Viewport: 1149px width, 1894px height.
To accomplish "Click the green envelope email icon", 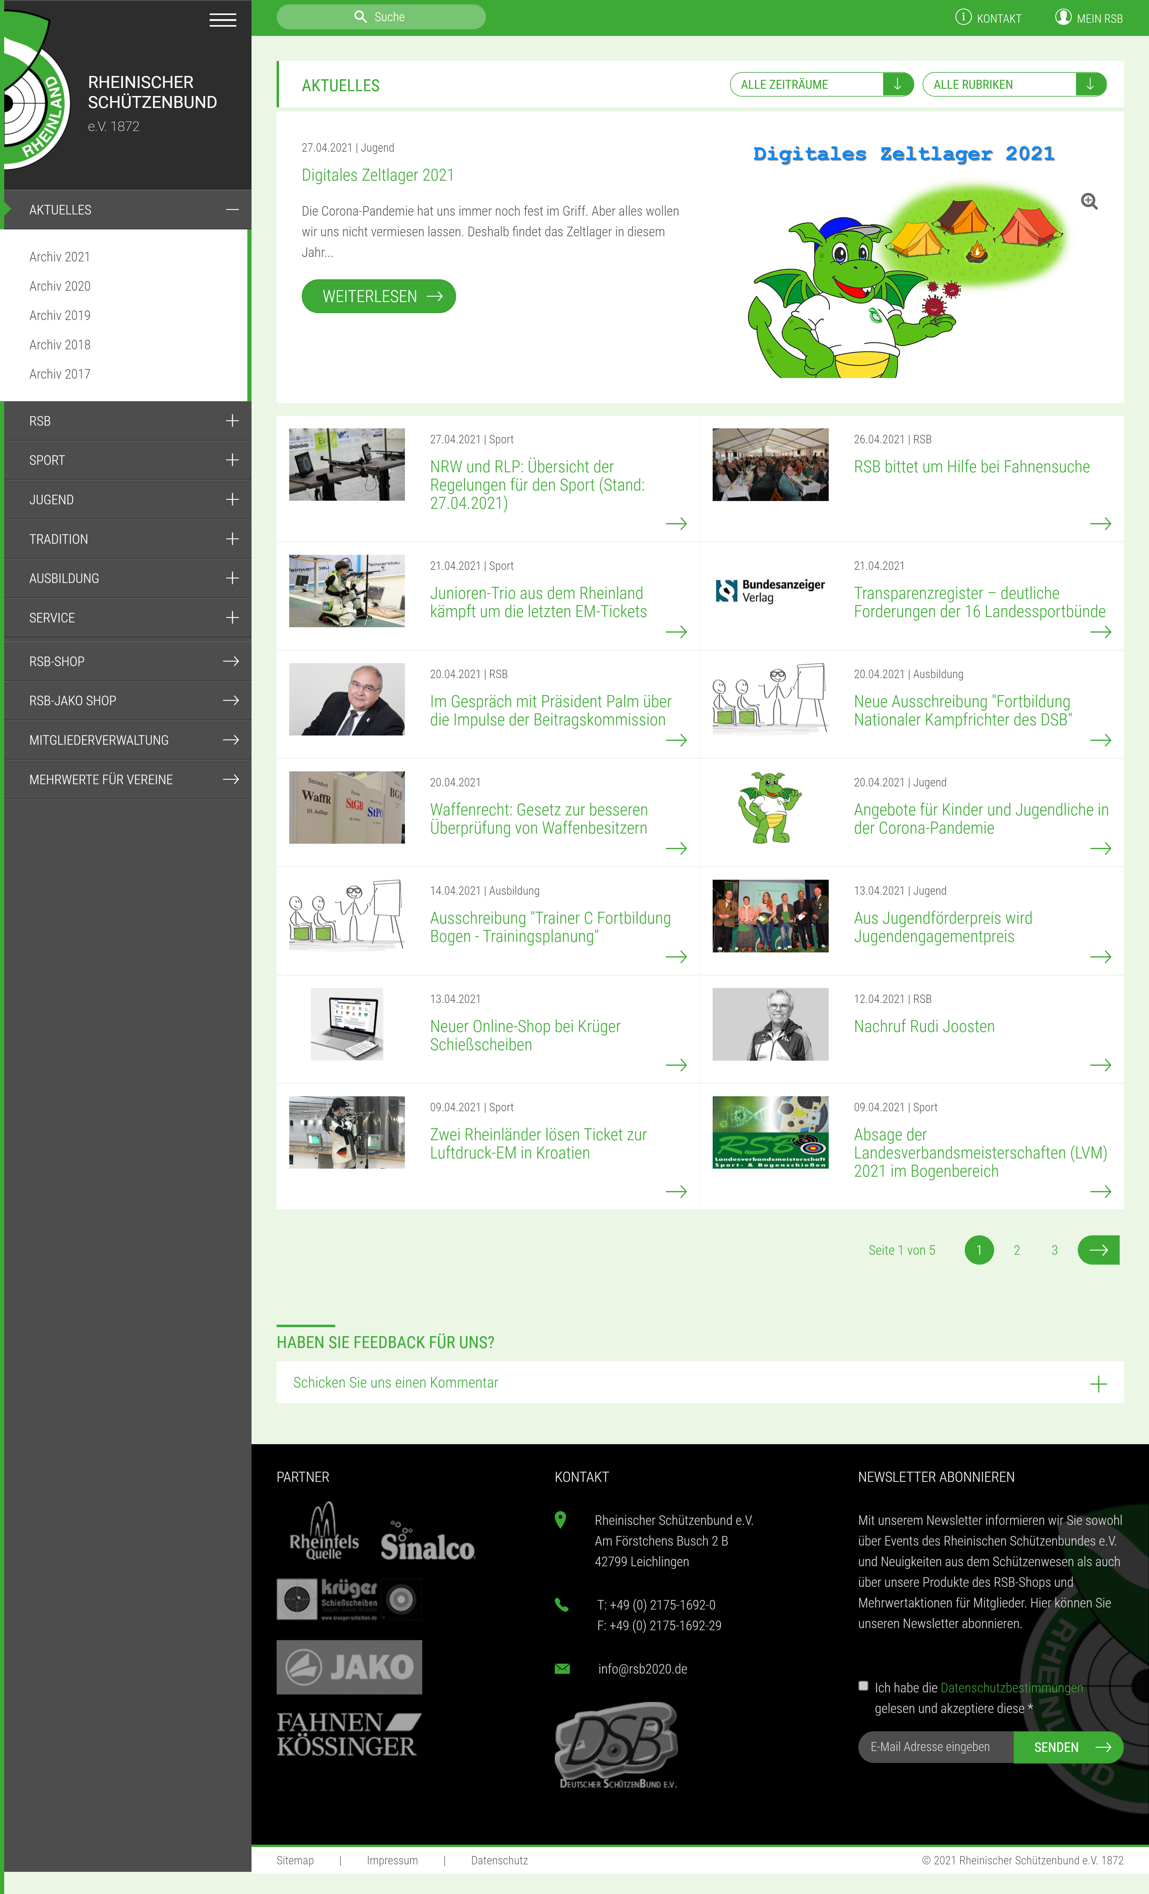I will [x=563, y=1669].
